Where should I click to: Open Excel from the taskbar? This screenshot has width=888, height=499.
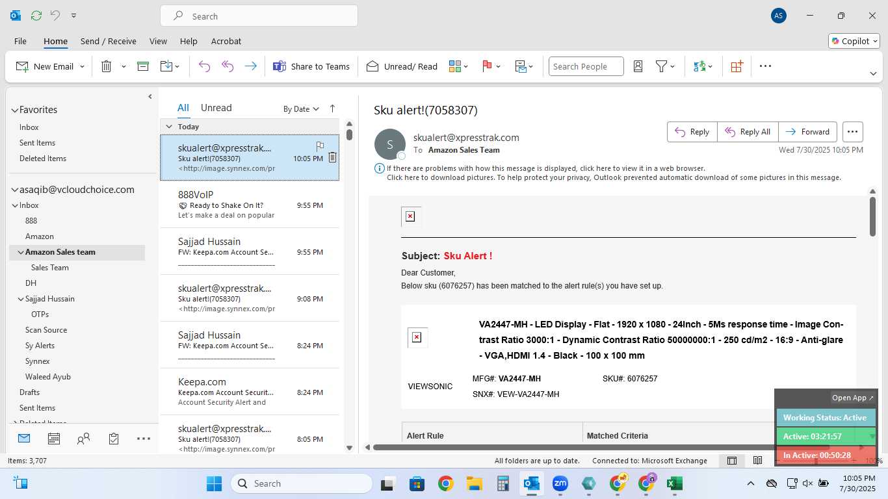[x=674, y=483]
